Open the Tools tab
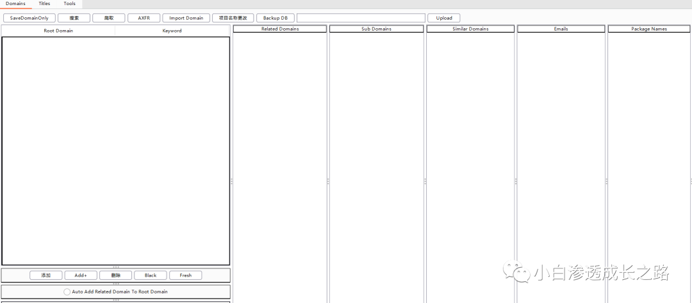The width and height of the screenshot is (692, 303). click(70, 4)
